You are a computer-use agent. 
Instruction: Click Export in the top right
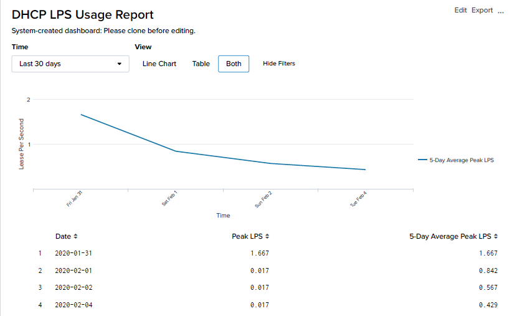(482, 11)
